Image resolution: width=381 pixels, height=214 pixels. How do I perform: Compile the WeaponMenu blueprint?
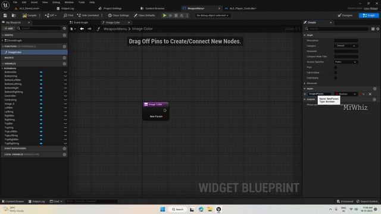click(29, 15)
